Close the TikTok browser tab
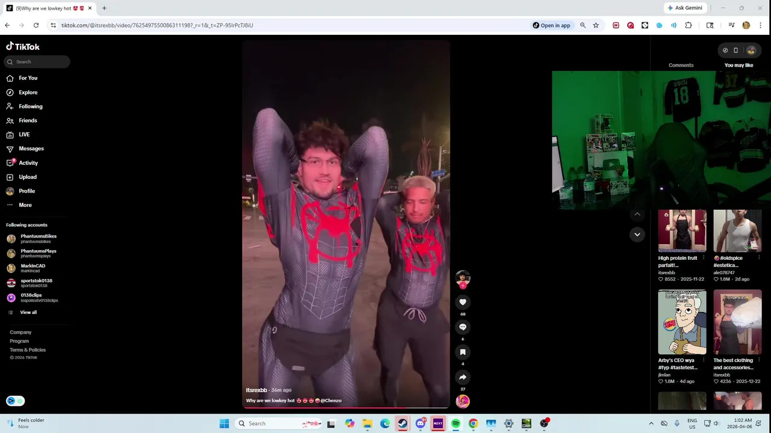Viewport: 771px width, 433px height. [90, 8]
